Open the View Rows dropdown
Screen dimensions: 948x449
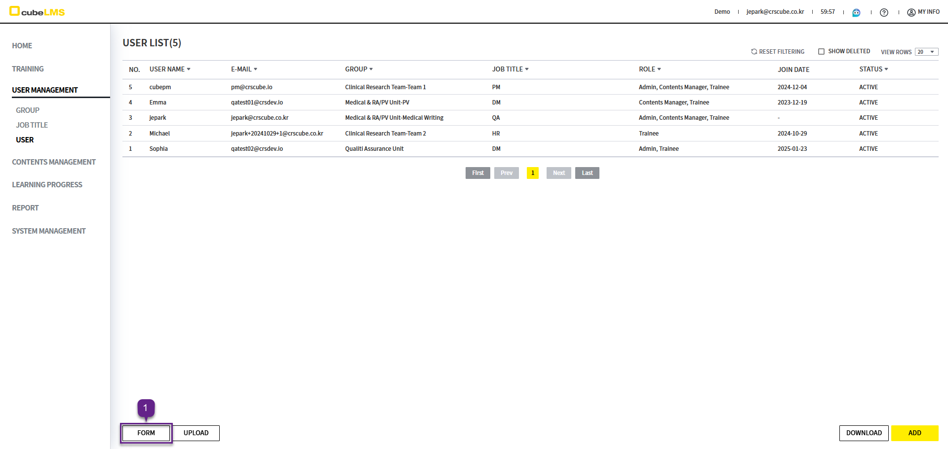pos(926,52)
